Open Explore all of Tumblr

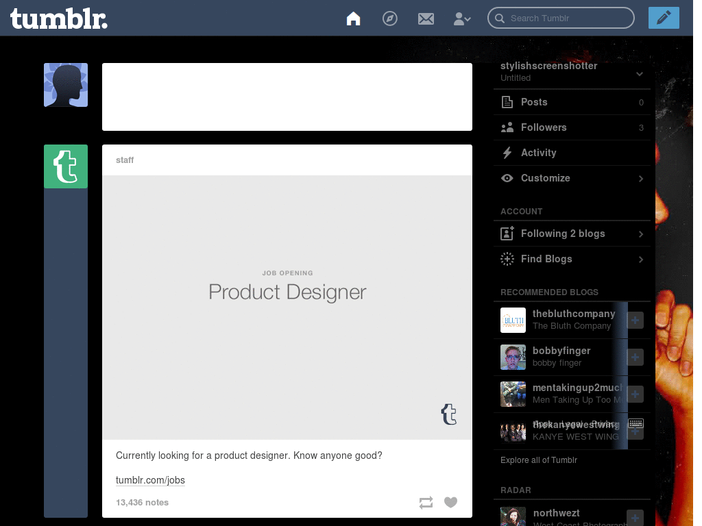point(539,460)
